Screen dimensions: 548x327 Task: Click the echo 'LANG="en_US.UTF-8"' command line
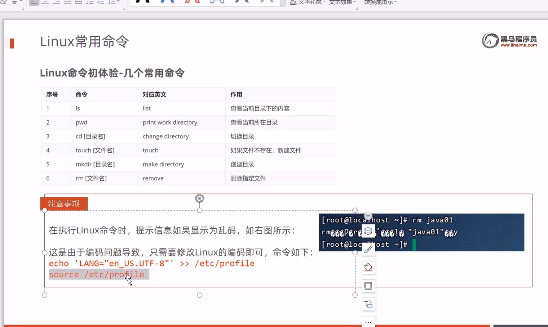point(152,264)
